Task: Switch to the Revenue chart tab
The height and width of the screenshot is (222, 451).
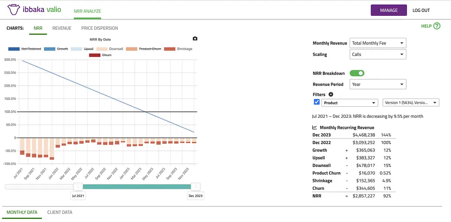Action: click(x=62, y=28)
